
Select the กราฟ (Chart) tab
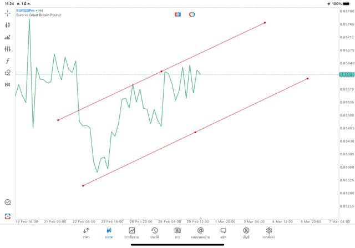[109, 232]
